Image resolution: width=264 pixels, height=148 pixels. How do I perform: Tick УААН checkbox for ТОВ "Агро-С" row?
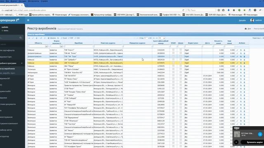(x=173, y=50)
